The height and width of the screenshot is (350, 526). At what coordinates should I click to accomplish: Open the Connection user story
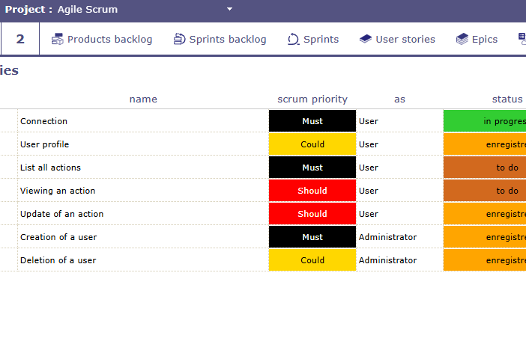tap(44, 121)
